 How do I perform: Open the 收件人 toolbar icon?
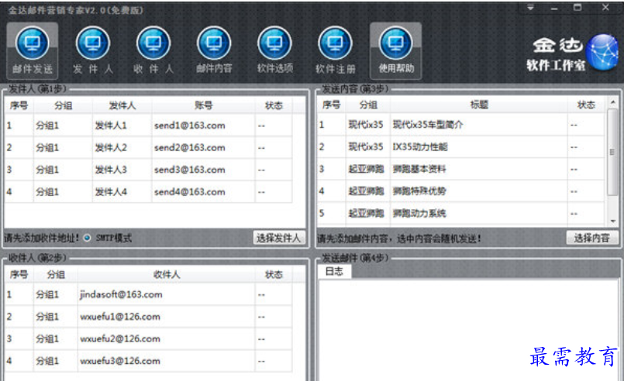coord(153,50)
